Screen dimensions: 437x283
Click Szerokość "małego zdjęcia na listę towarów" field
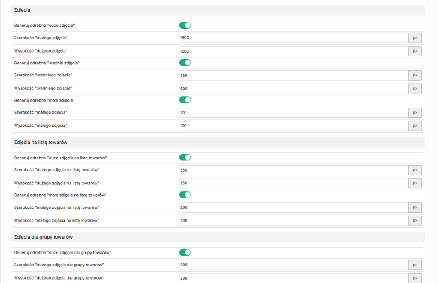(x=294, y=207)
